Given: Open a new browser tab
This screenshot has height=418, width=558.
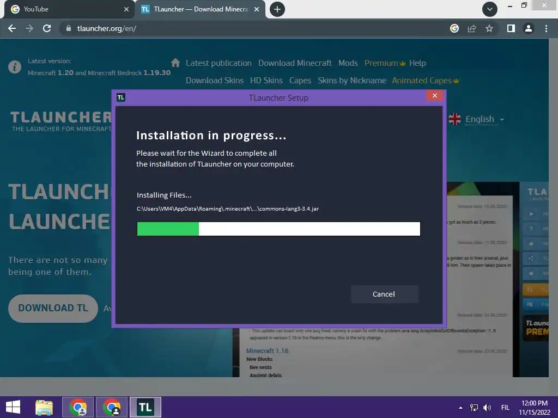Looking at the screenshot, I should point(277,9).
